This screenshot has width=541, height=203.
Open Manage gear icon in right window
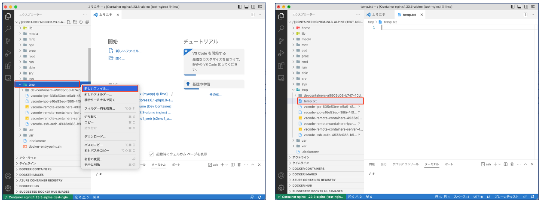(281, 188)
